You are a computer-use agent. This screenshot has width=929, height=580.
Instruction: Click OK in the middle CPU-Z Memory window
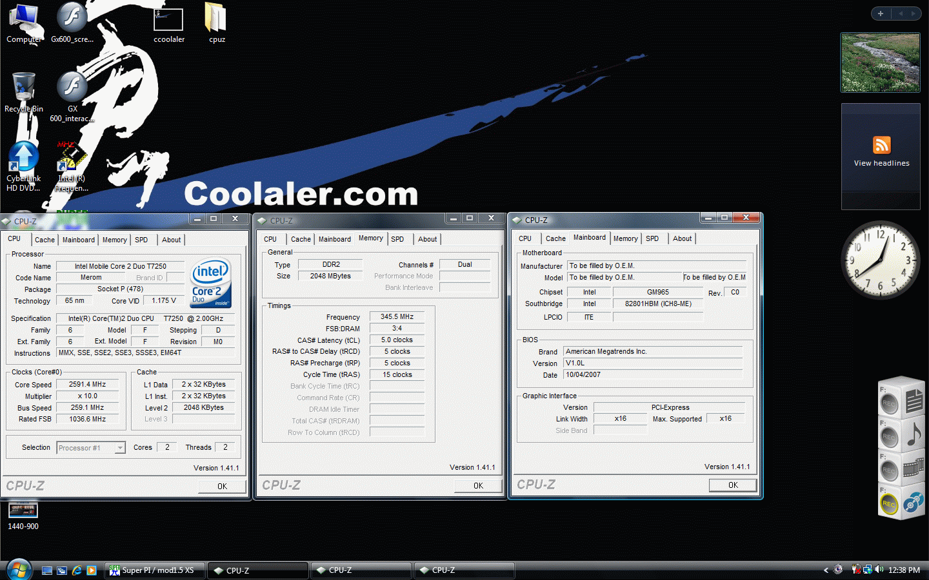pyautogui.click(x=478, y=486)
